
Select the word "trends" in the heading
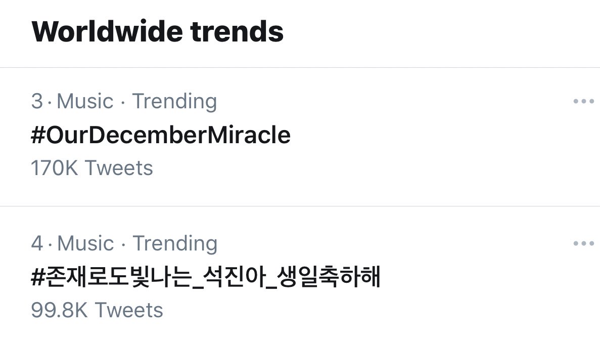pos(237,31)
